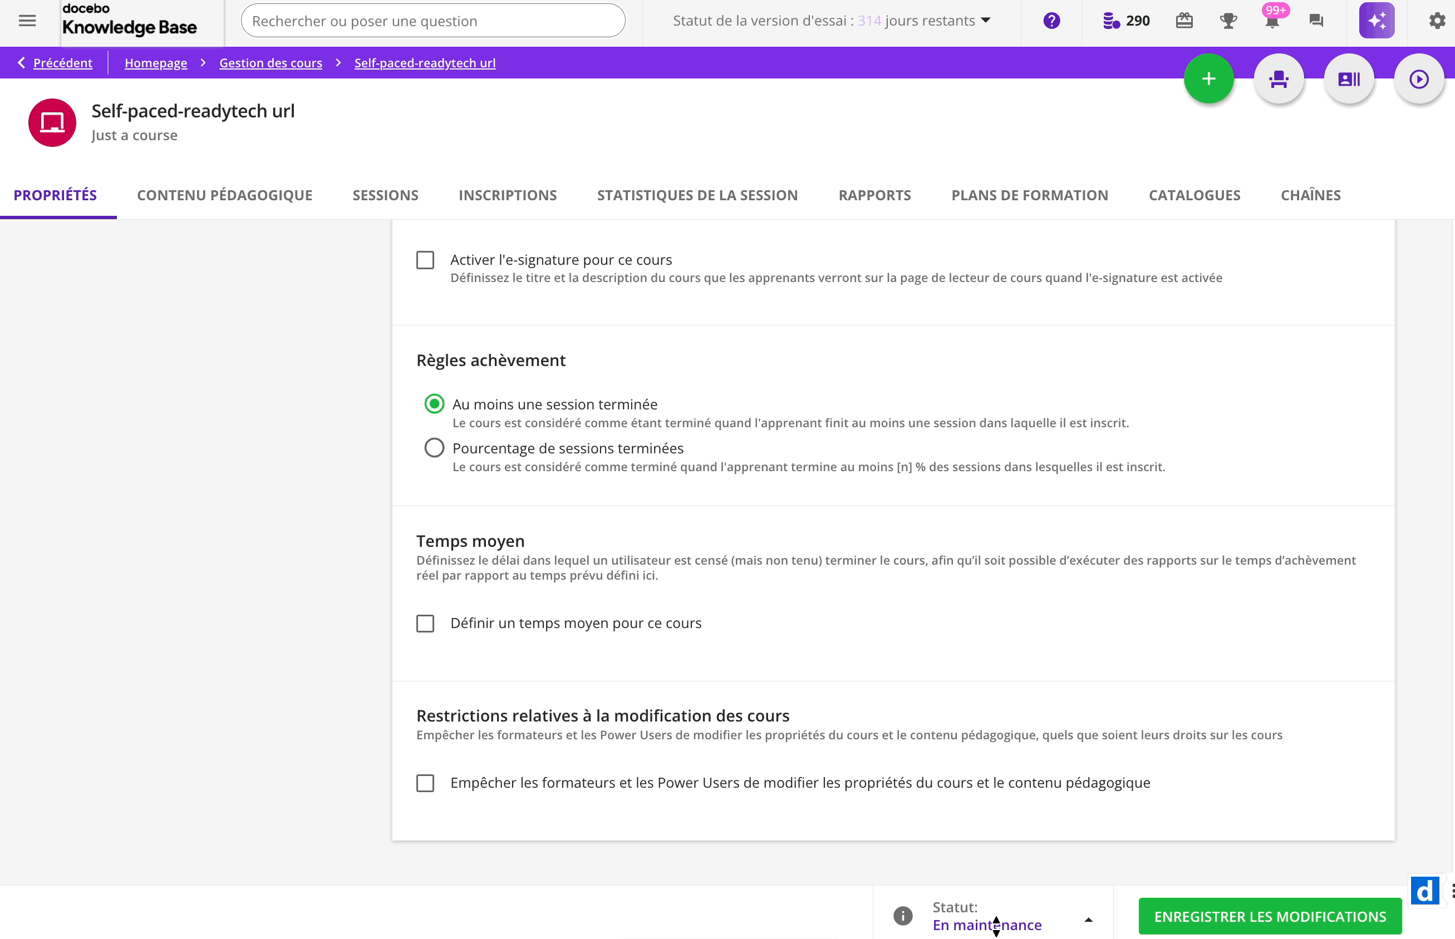This screenshot has height=939, width=1455.
Task: Click the green plus add button
Action: 1208,78
